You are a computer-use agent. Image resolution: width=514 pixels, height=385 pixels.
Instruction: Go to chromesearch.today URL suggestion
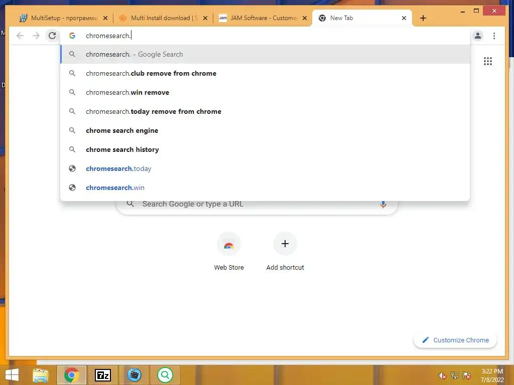[265, 168]
